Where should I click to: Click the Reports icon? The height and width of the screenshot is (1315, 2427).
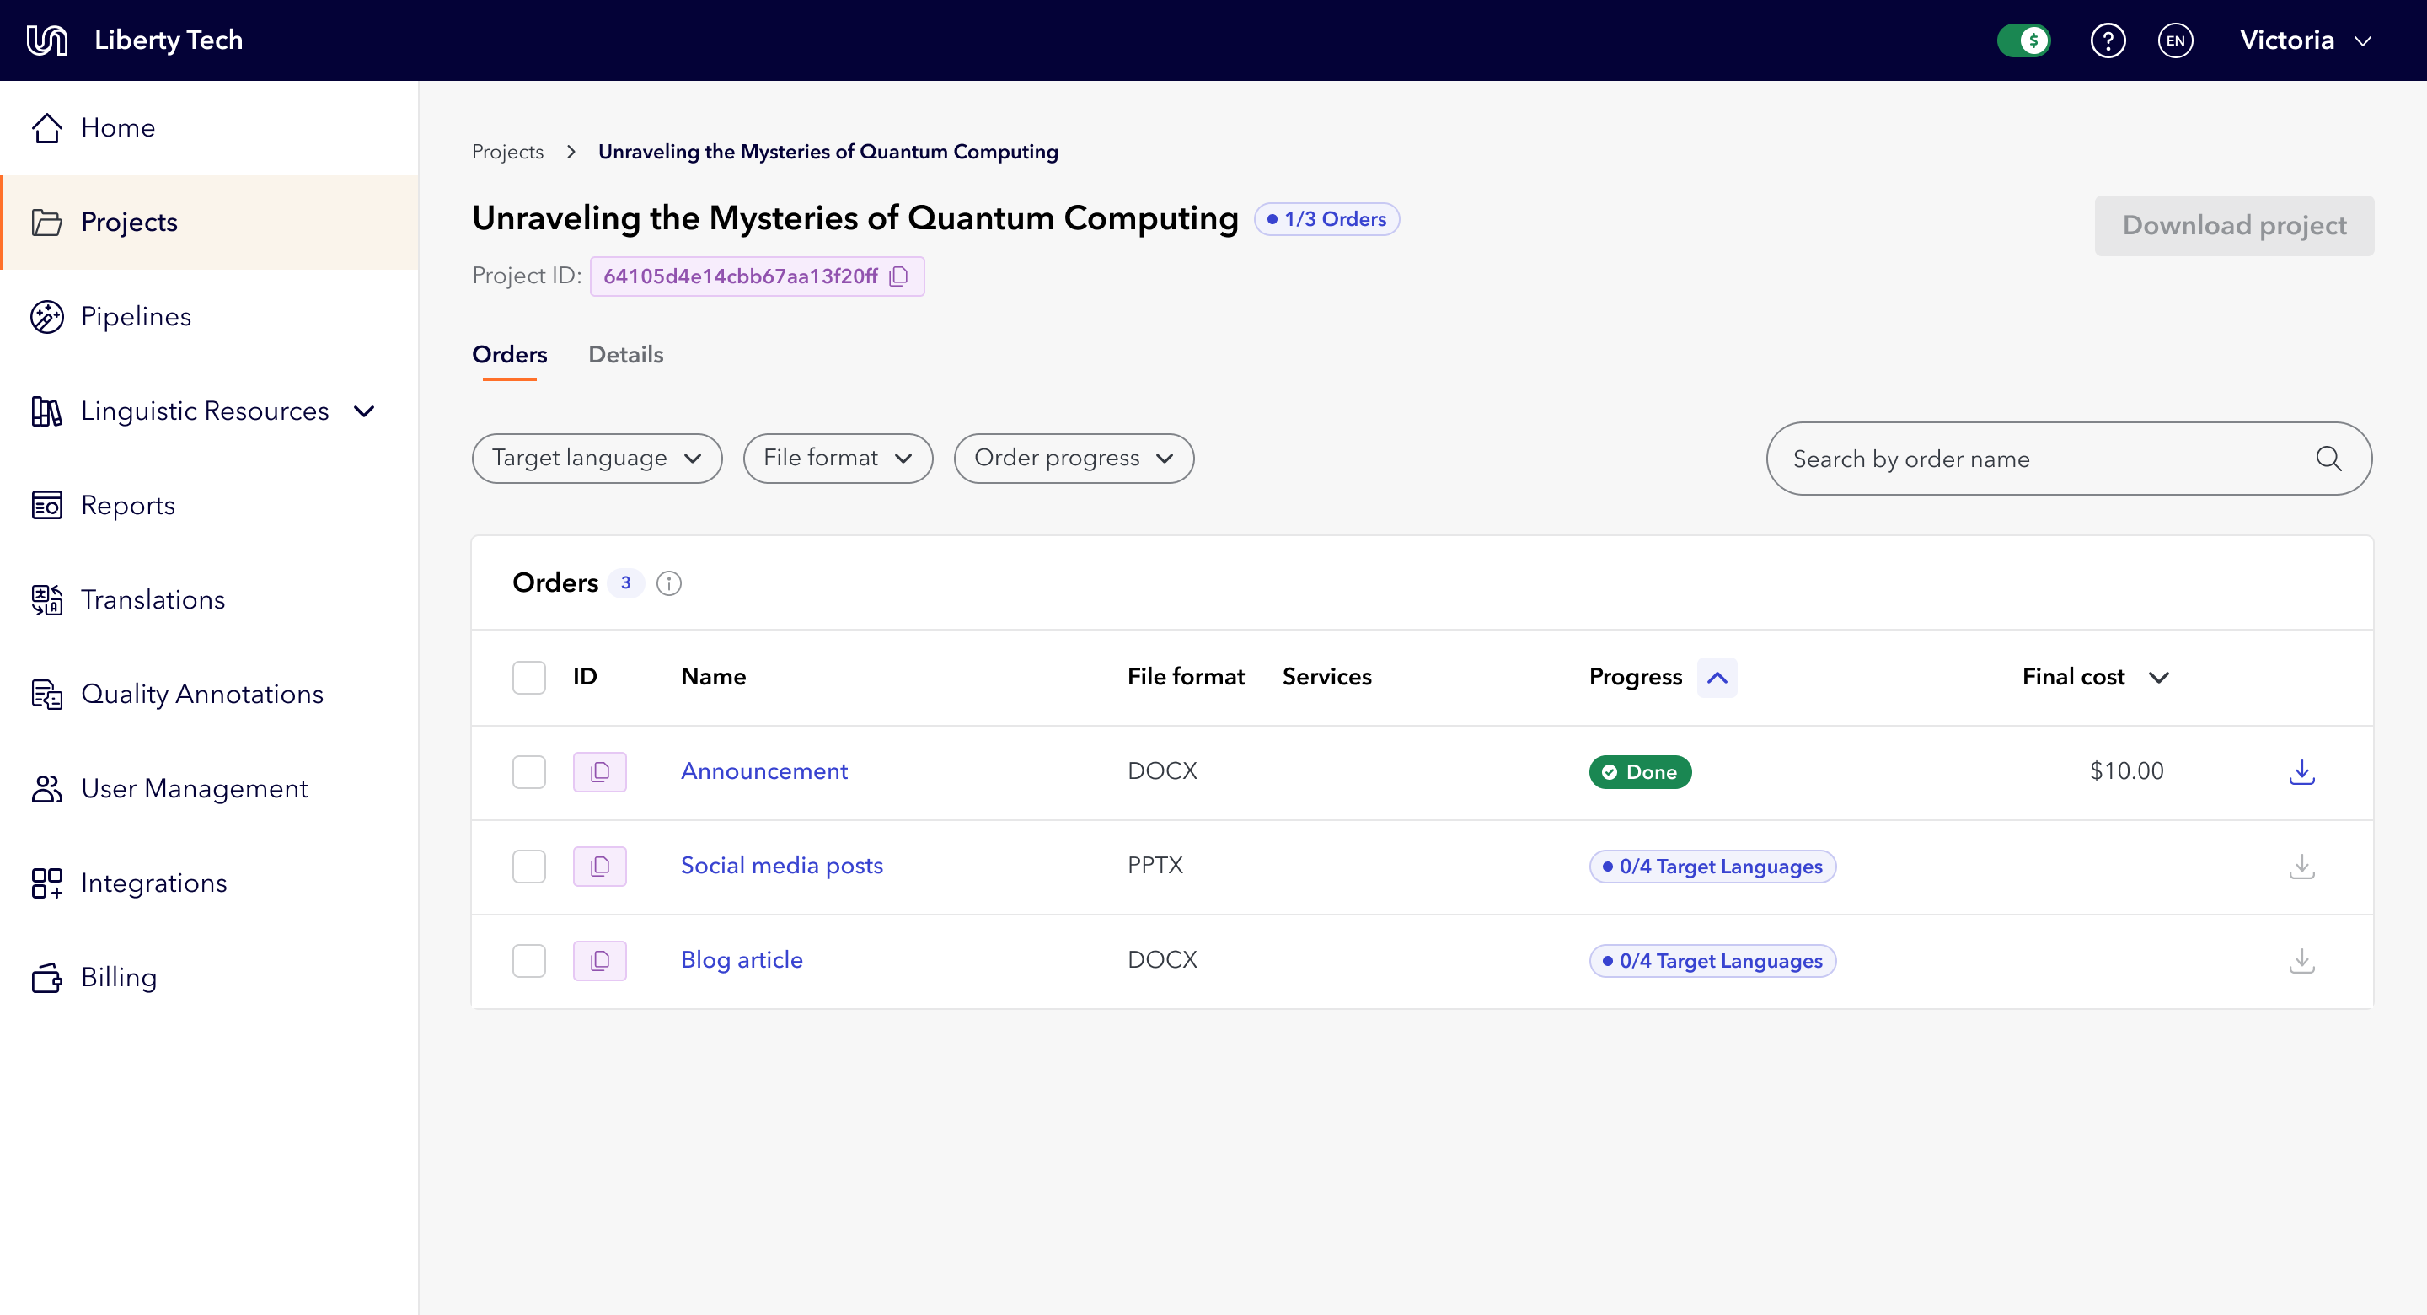47,505
